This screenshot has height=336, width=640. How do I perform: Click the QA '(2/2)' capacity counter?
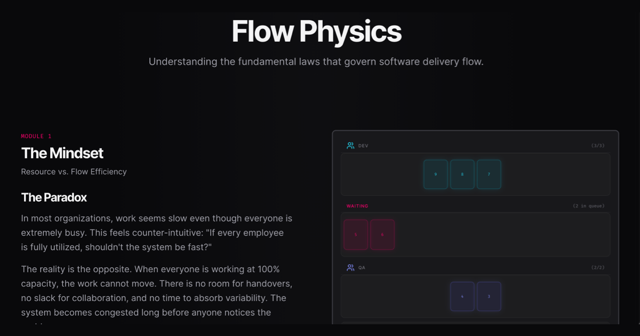[x=598, y=268]
